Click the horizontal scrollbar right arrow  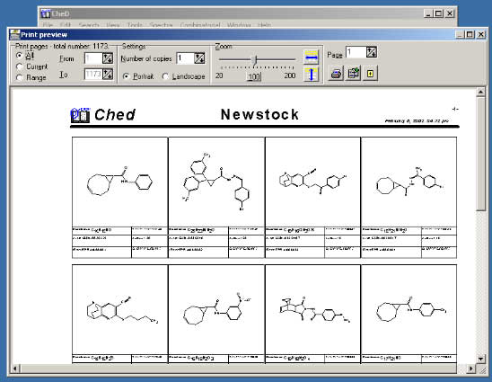pos(470,369)
